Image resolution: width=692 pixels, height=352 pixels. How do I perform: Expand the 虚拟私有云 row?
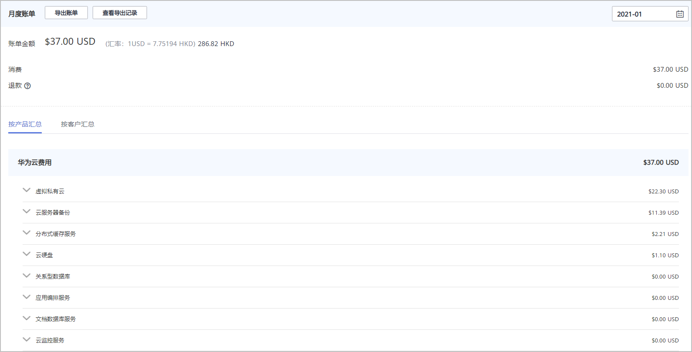click(x=27, y=190)
